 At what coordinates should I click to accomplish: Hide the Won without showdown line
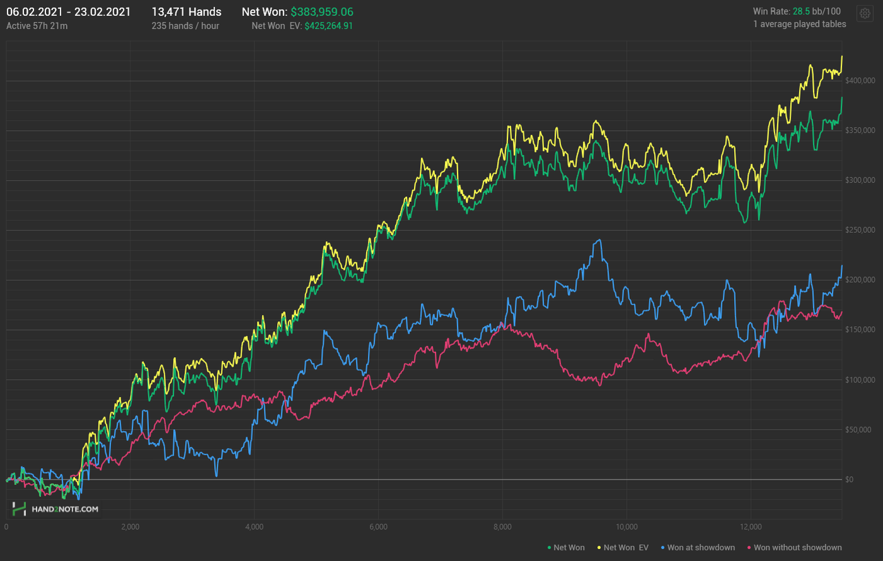[x=797, y=548]
